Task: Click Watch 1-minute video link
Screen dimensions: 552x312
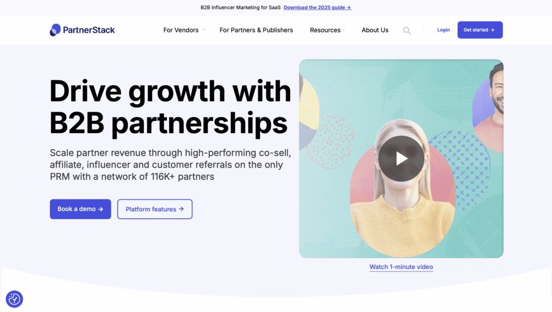Action: point(401,267)
